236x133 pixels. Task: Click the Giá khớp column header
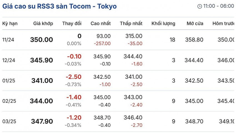pyautogui.click(x=43, y=24)
